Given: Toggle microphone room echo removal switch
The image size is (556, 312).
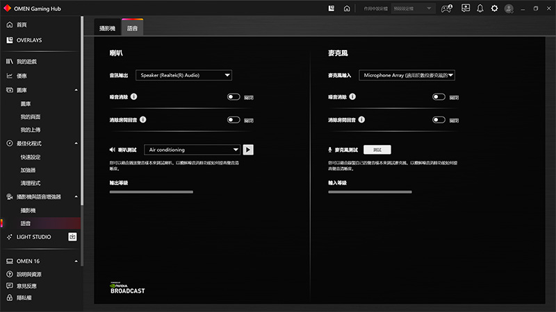Looking at the screenshot, I should [x=439, y=120].
